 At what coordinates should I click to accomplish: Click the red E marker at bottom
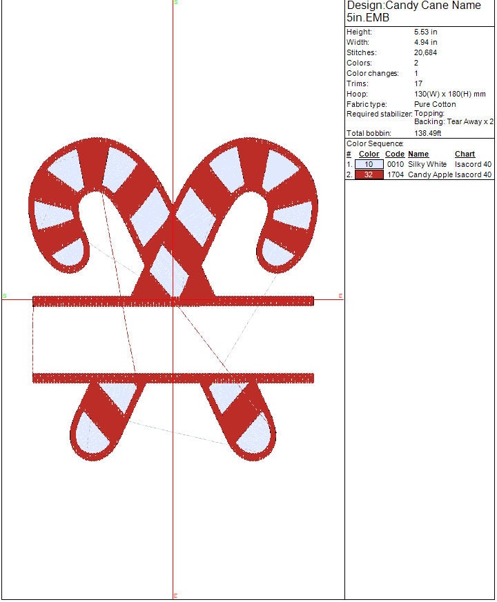(x=175, y=596)
